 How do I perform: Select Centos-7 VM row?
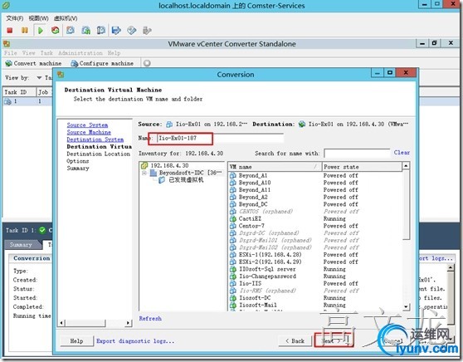(315, 226)
